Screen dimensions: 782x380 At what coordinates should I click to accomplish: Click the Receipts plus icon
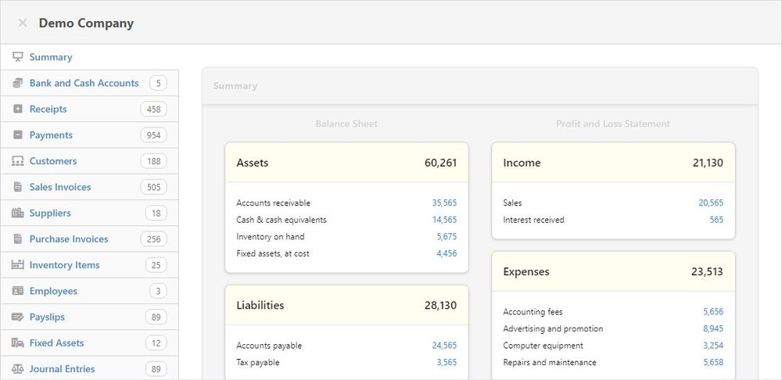pos(18,109)
